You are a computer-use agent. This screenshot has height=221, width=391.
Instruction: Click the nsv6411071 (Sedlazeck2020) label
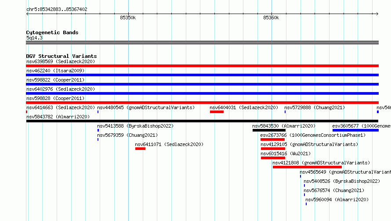point(169,144)
